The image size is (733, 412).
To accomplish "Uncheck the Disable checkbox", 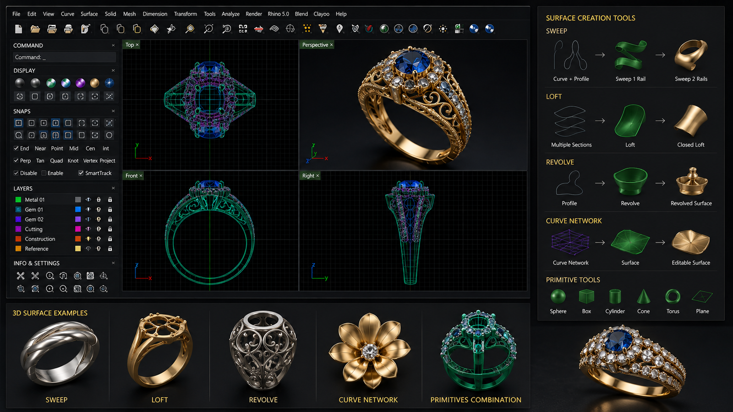I will pyautogui.click(x=16, y=173).
